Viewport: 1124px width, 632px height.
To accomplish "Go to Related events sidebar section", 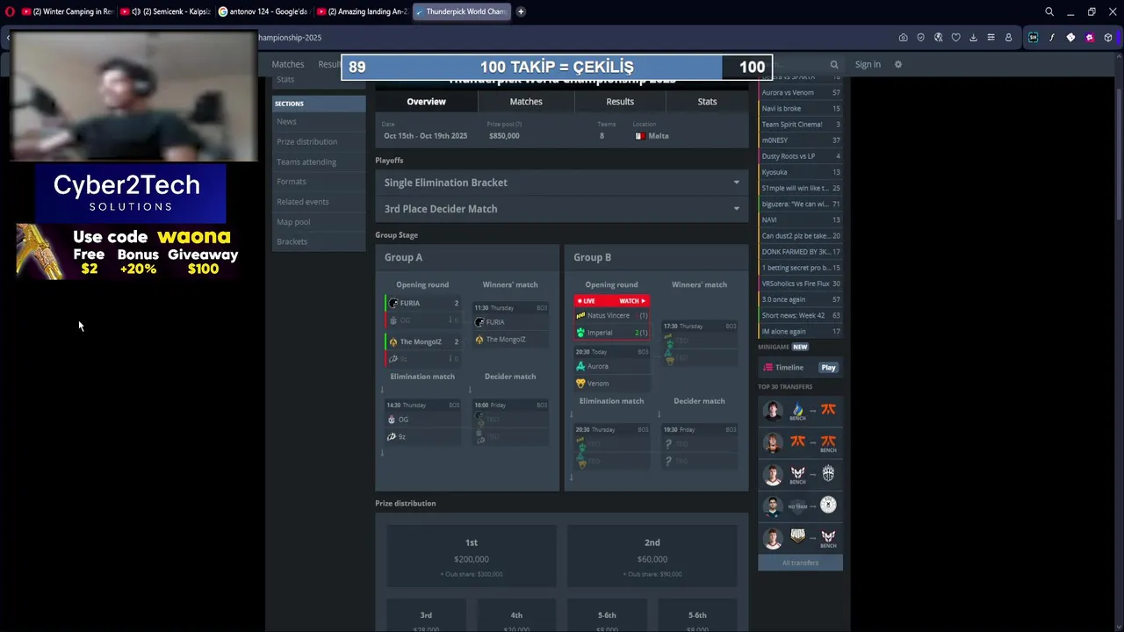I will [303, 202].
